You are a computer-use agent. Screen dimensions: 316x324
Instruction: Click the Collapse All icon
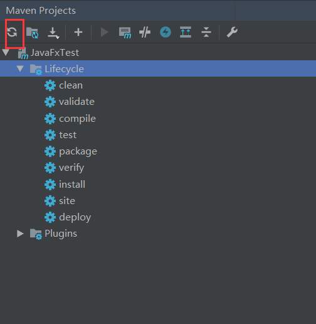(x=206, y=32)
